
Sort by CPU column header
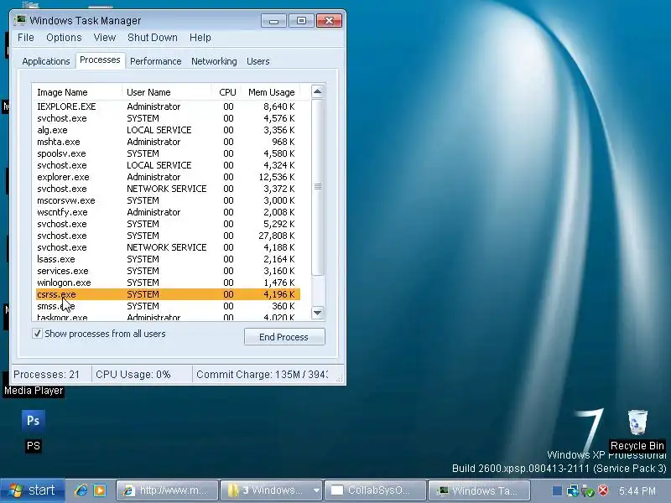[226, 92]
